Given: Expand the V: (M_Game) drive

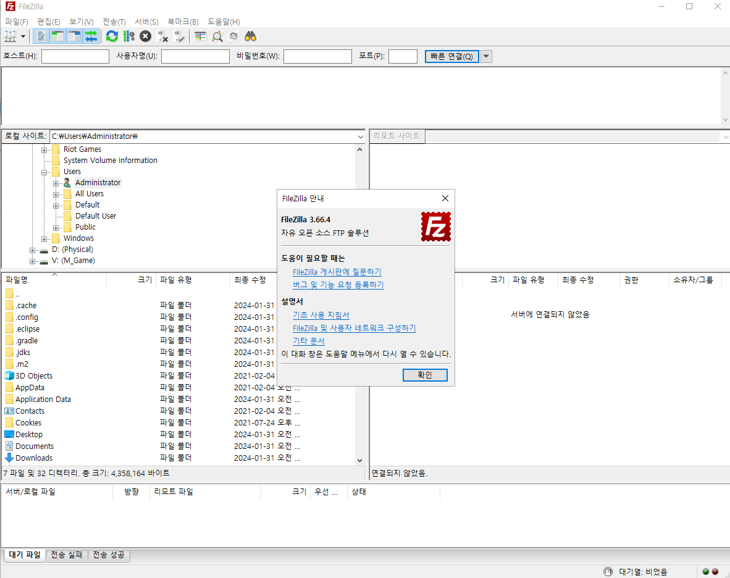Looking at the screenshot, I should click(x=33, y=262).
